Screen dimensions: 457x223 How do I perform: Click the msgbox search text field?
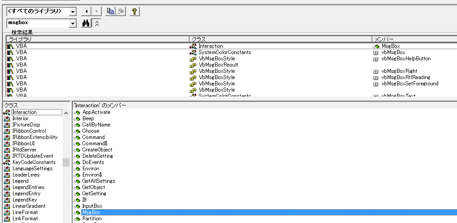tap(38, 23)
